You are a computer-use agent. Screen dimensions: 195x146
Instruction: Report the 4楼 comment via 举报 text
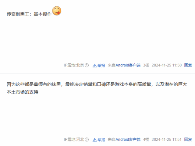[101, 140]
